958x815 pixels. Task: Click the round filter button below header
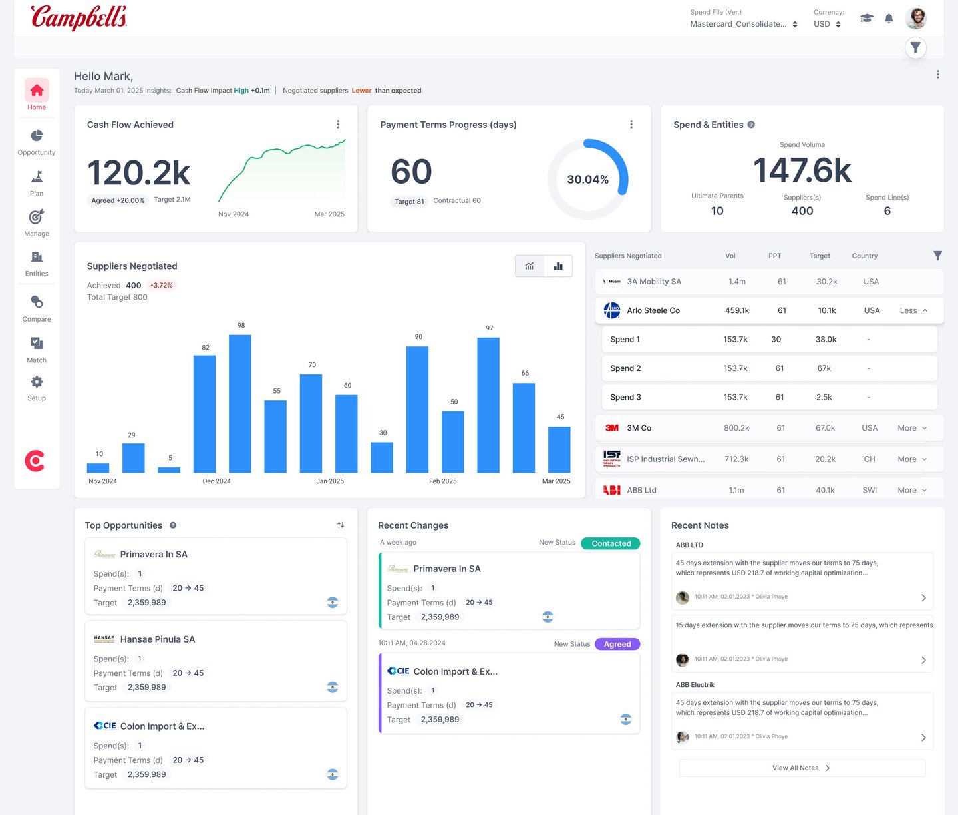click(916, 47)
